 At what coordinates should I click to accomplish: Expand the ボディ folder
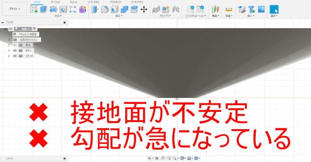point(9,51)
